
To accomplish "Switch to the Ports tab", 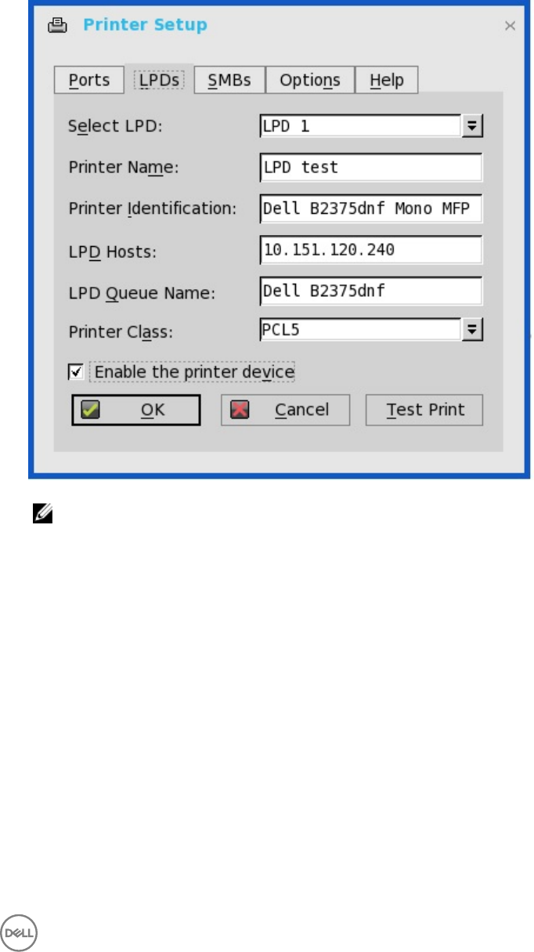I will click(x=88, y=80).
